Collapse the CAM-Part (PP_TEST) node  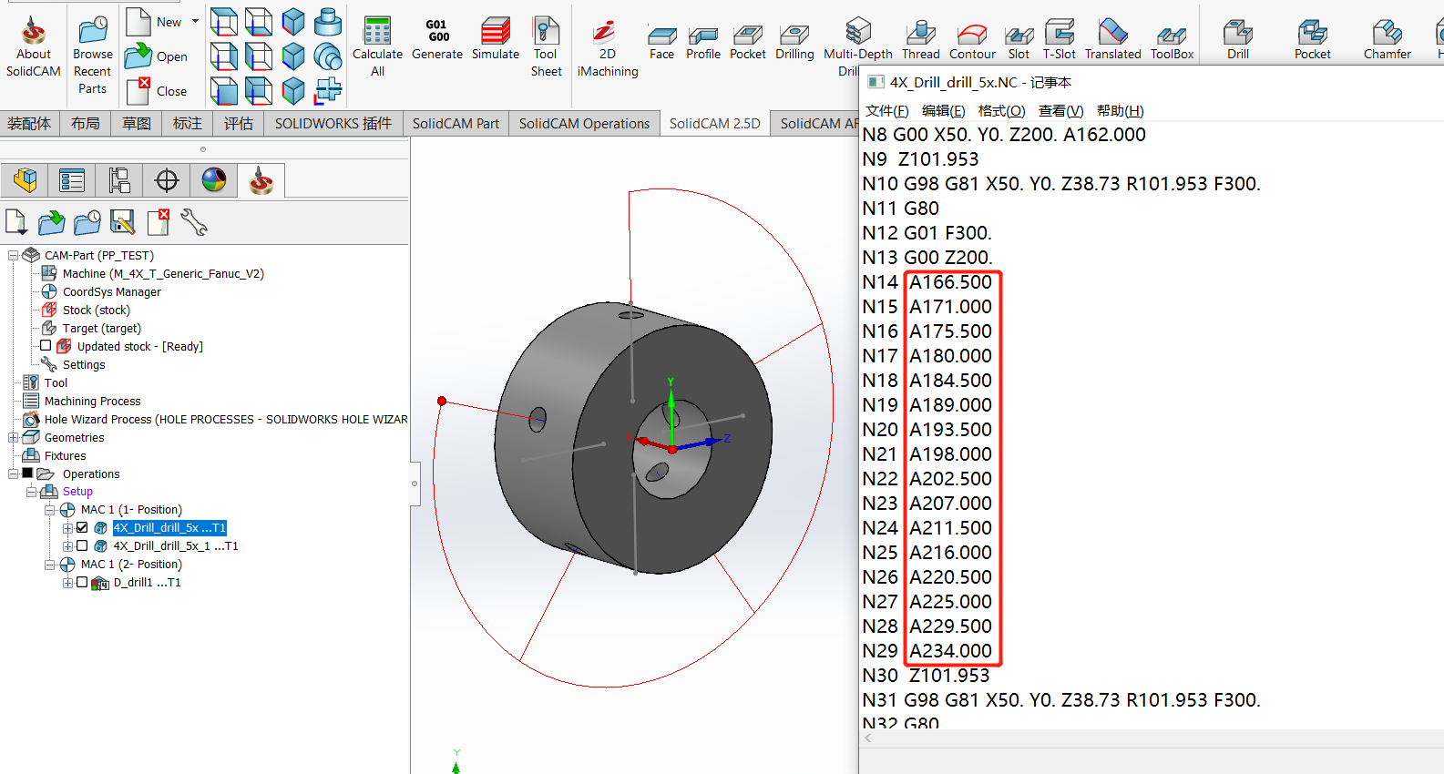coord(14,255)
